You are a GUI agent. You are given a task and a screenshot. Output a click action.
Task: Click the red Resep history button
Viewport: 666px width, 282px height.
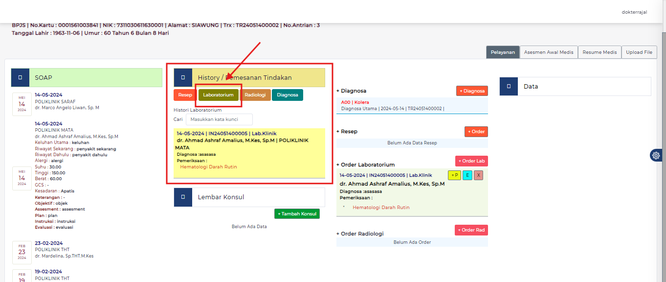coord(185,95)
